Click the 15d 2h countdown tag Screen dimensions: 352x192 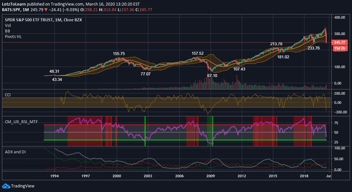[x=340, y=48]
